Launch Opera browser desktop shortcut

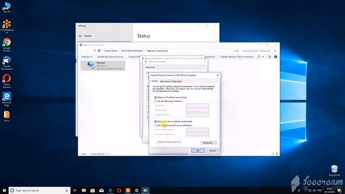(x=6, y=81)
